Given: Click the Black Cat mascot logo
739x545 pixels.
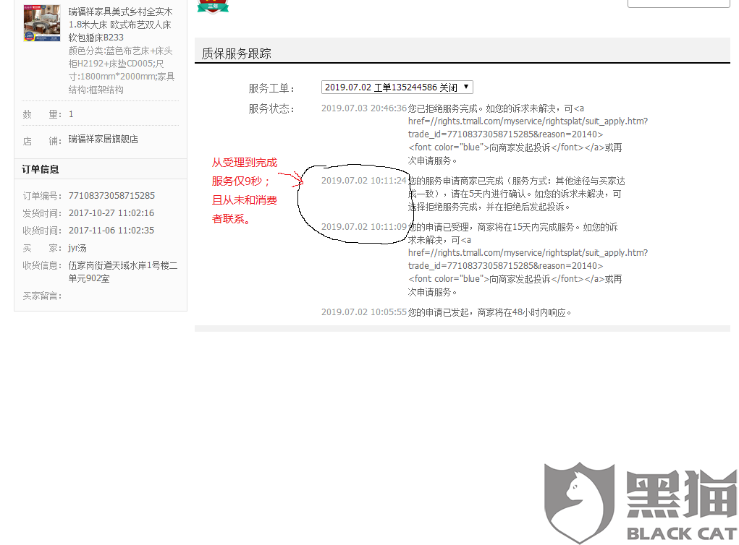Looking at the screenshot, I should (578, 499).
